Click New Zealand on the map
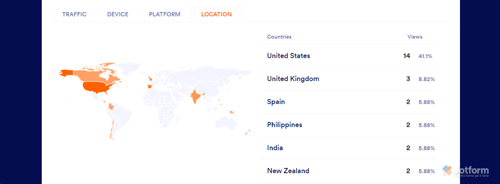Screen dimensions: 500x184 (x=248, y=132)
